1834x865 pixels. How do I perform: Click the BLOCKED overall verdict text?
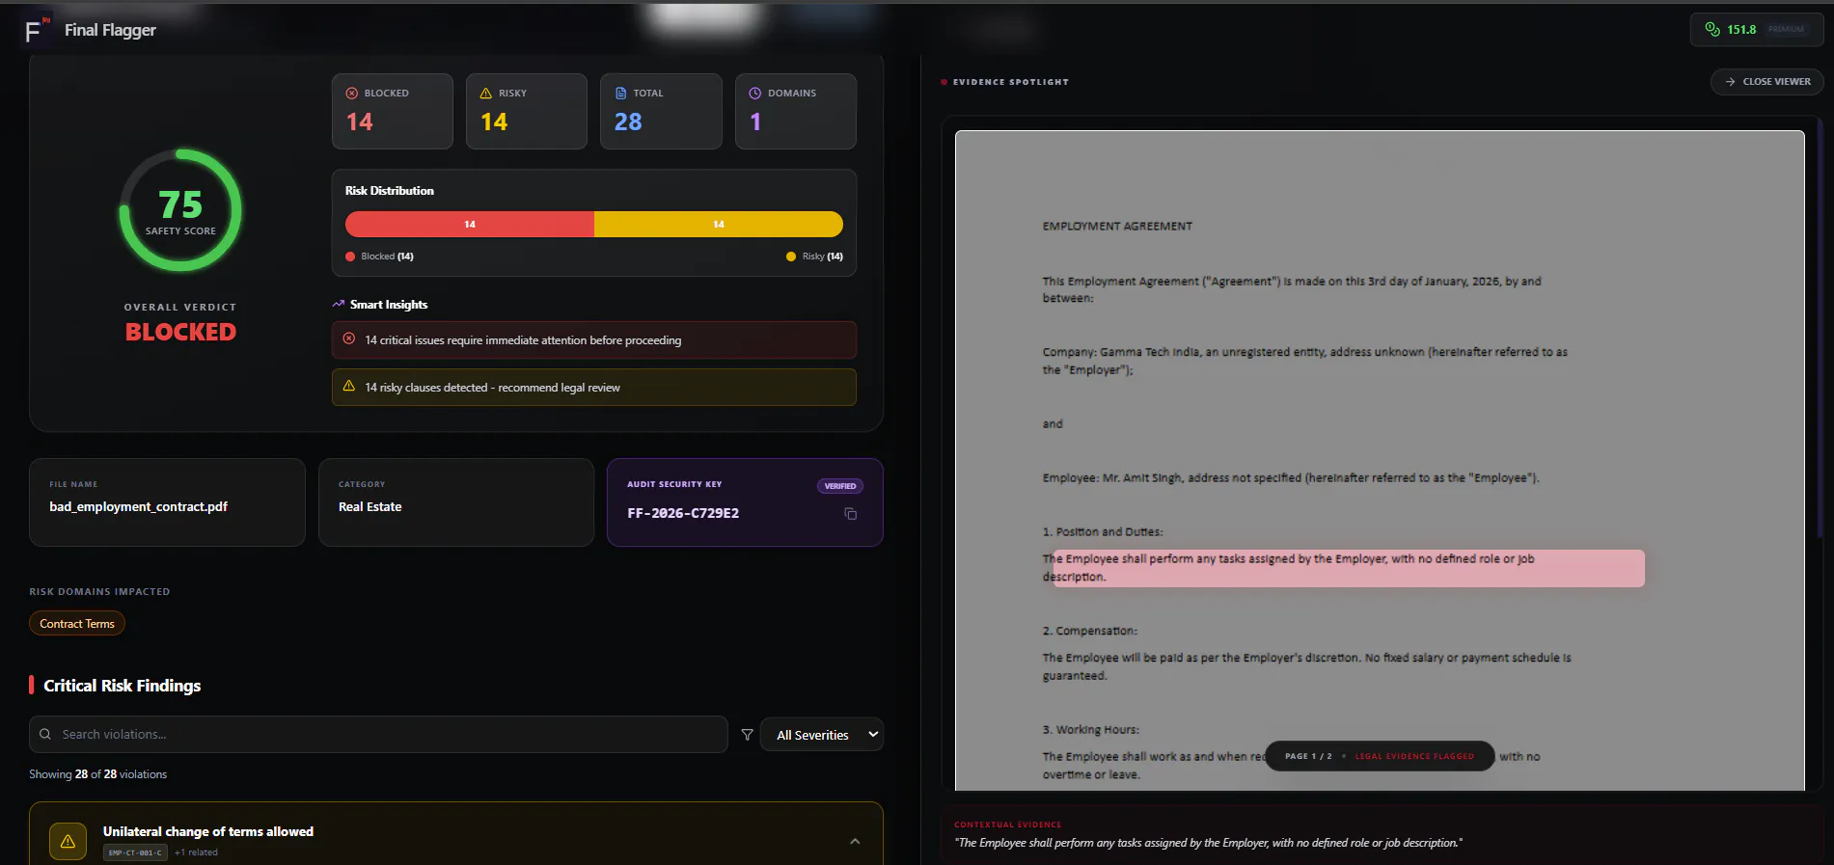(180, 332)
